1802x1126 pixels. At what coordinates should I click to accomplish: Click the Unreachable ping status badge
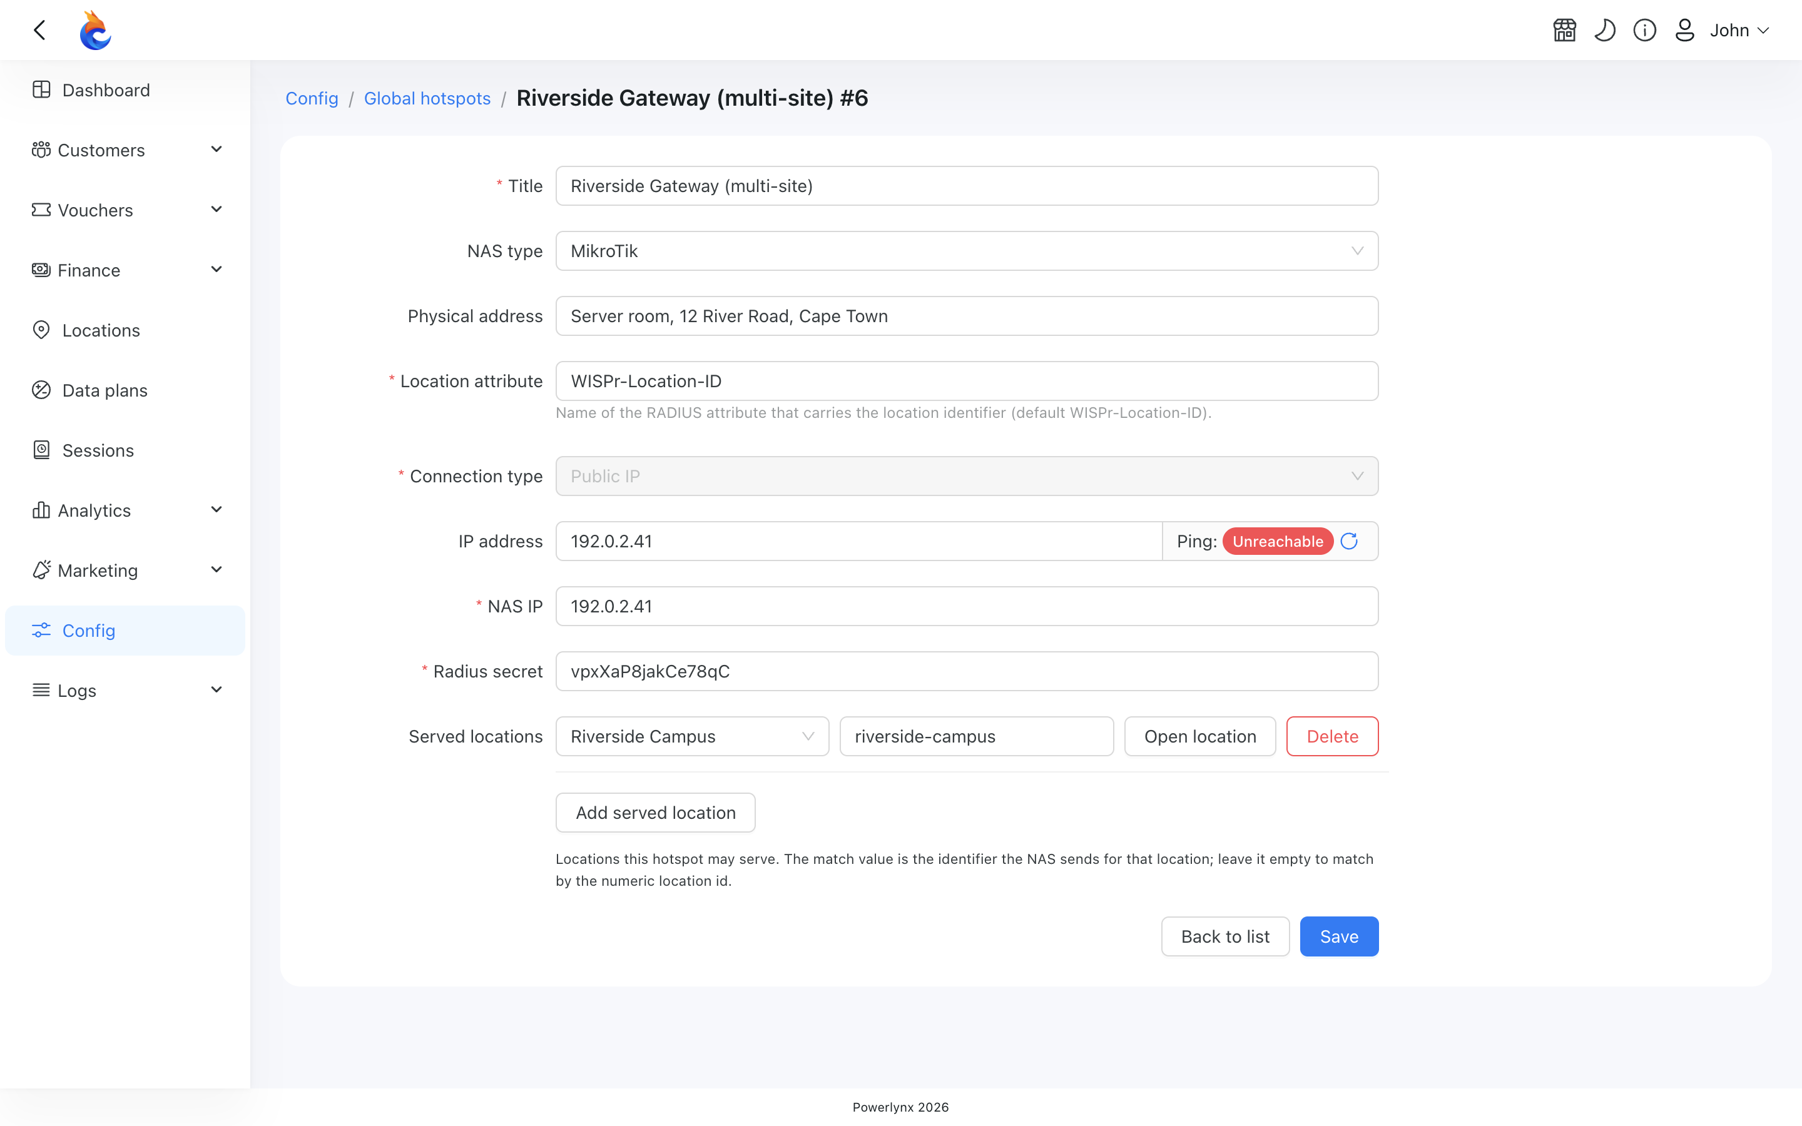point(1278,541)
